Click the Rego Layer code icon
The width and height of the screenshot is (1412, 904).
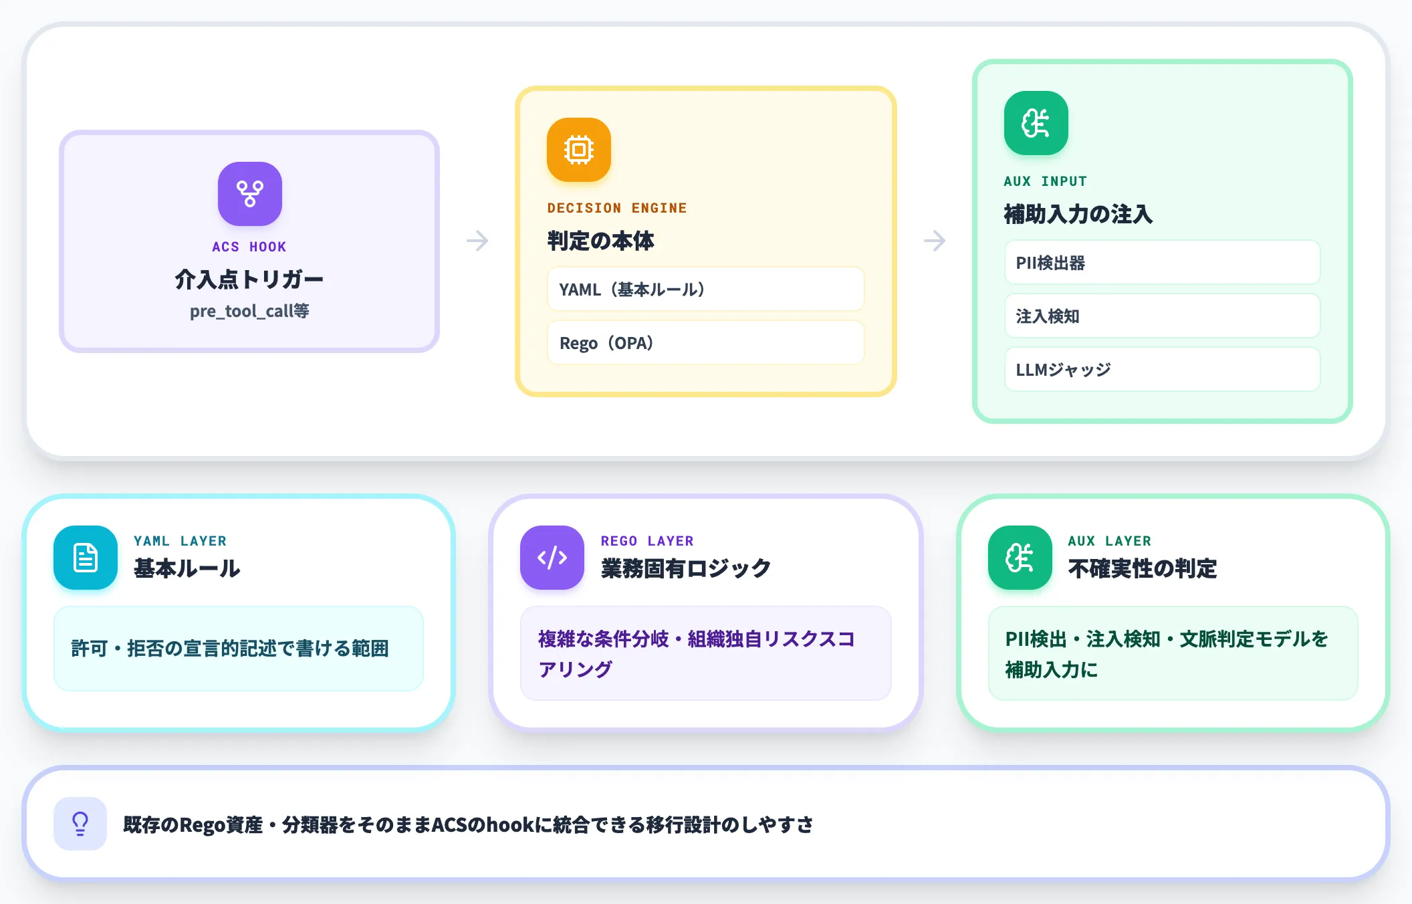coord(552,558)
